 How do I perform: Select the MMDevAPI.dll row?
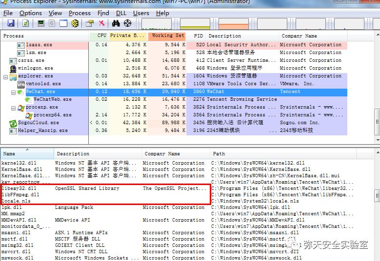pyautogui.click(x=178, y=220)
